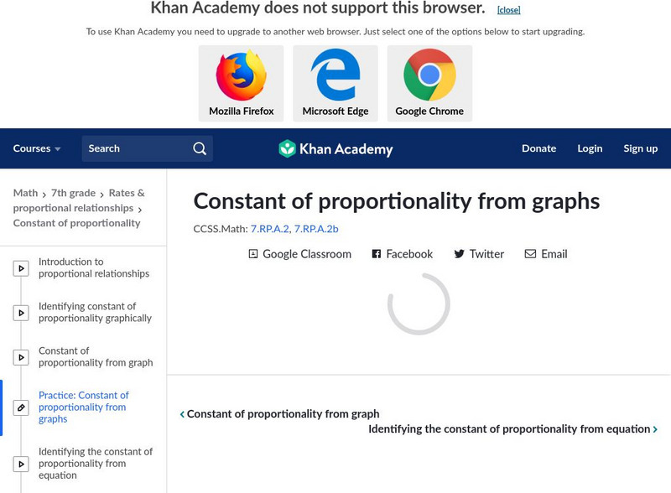
Task: Click the Google Chrome browser icon
Action: (x=429, y=76)
